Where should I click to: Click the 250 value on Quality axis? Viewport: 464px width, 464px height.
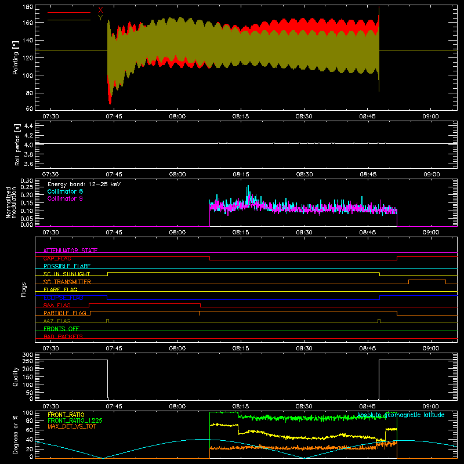28,361
